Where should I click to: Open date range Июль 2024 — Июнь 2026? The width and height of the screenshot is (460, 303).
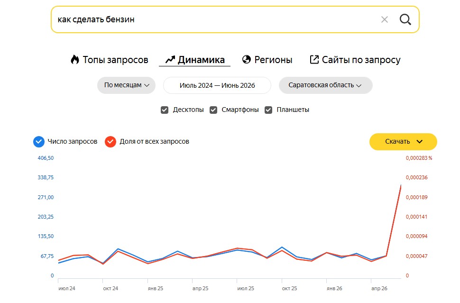point(217,85)
